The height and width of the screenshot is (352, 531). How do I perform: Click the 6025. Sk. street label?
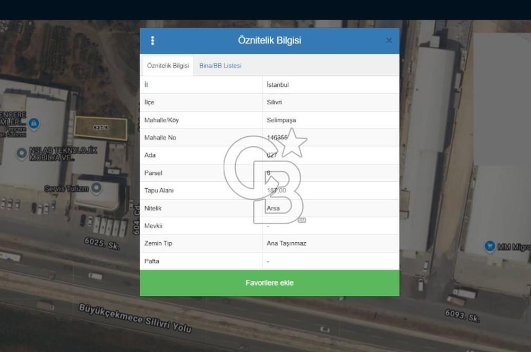(x=102, y=243)
